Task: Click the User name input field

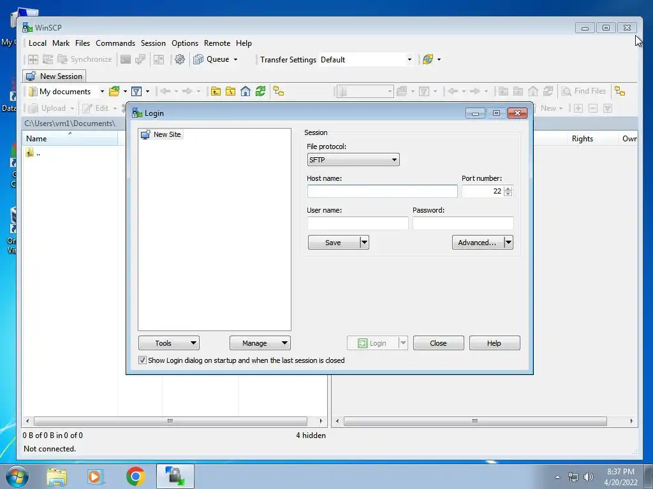Action: click(358, 223)
